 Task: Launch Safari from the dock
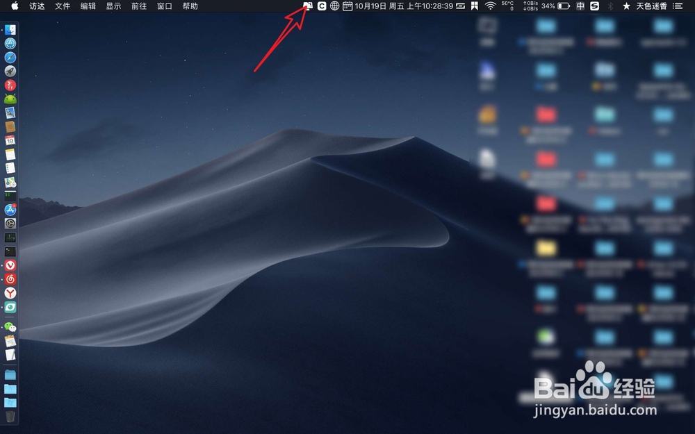10,58
